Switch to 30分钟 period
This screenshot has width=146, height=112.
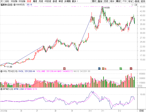14,1
